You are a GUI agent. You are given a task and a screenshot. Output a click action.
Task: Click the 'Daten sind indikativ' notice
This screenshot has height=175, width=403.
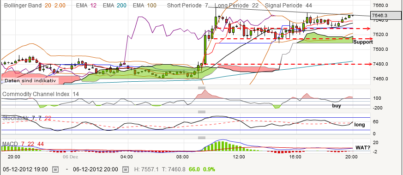(x=30, y=81)
